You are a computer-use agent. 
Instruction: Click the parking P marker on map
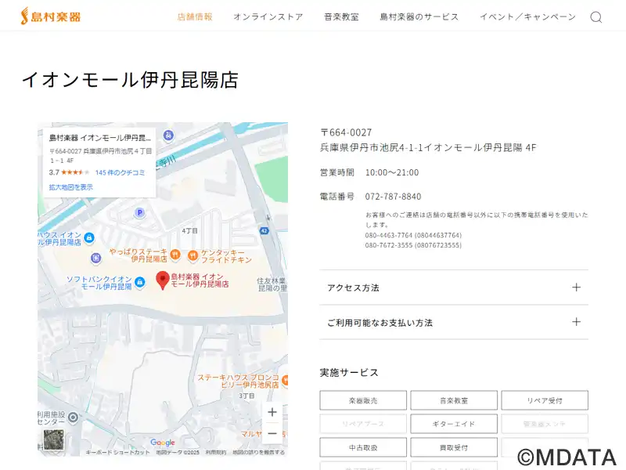point(139,212)
